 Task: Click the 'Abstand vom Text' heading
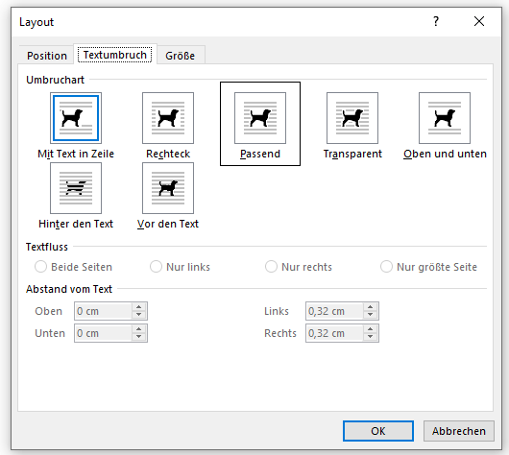69,289
